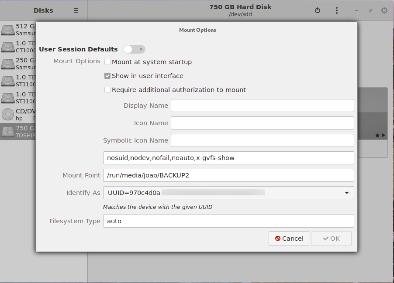Enable Require additional authorization to mount
Viewport: 394px width, 283px height.
click(107, 90)
